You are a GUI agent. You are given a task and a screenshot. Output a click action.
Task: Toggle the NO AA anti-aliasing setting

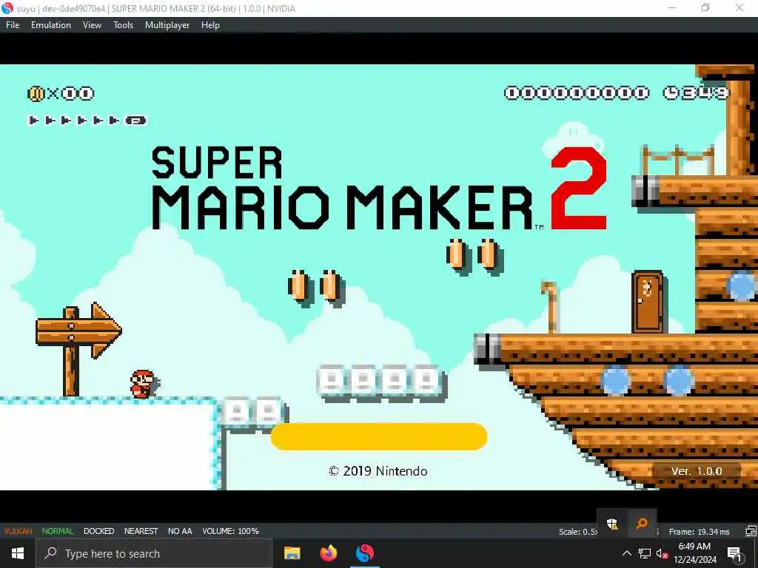pyautogui.click(x=180, y=531)
